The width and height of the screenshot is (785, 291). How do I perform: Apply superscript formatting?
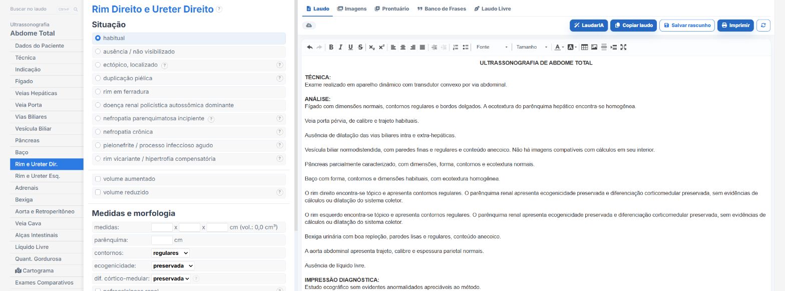point(381,47)
